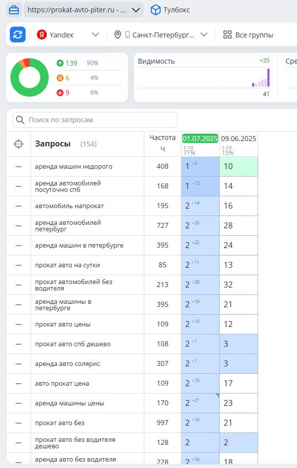Toggle the dash marker for прокат авто цены
The height and width of the screenshot is (468, 297).
click(x=19, y=324)
